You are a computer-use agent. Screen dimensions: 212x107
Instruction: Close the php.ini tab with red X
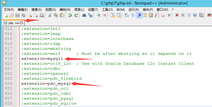tap(22, 23)
